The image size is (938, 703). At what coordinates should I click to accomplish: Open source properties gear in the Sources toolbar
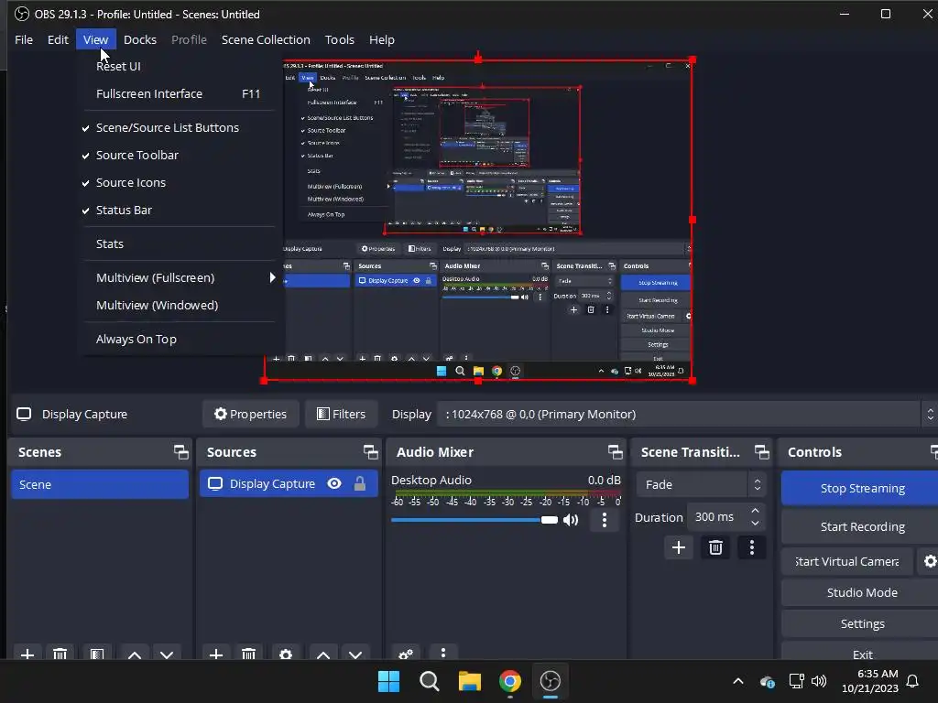[x=286, y=654]
